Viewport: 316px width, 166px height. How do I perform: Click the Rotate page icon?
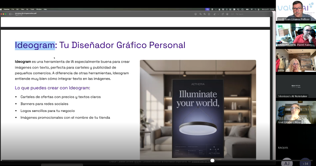[x=223, y=14]
